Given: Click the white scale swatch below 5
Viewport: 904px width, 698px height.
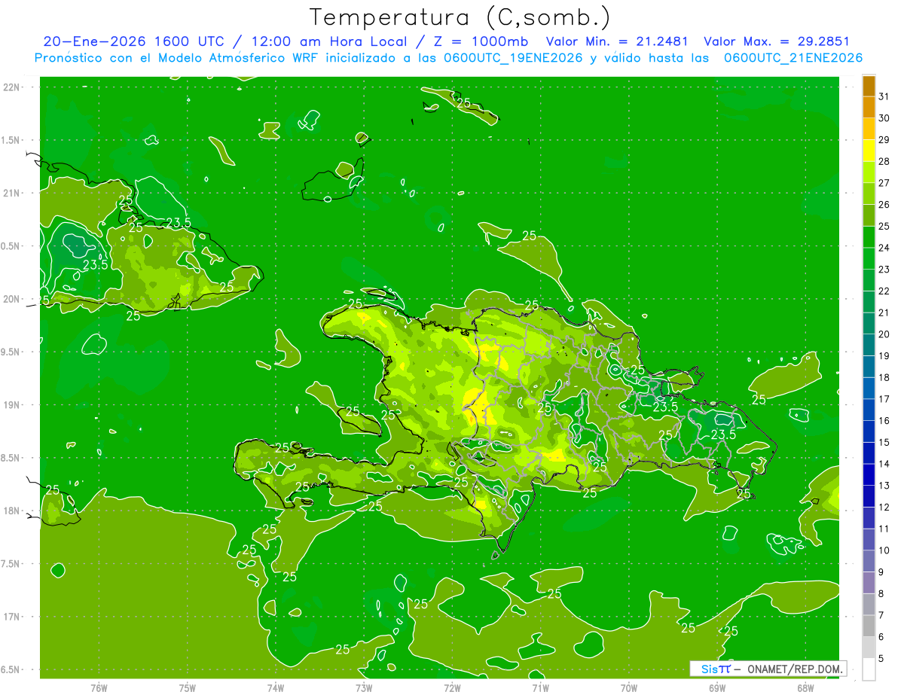Looking at the screenshot, I should point(869,669).
